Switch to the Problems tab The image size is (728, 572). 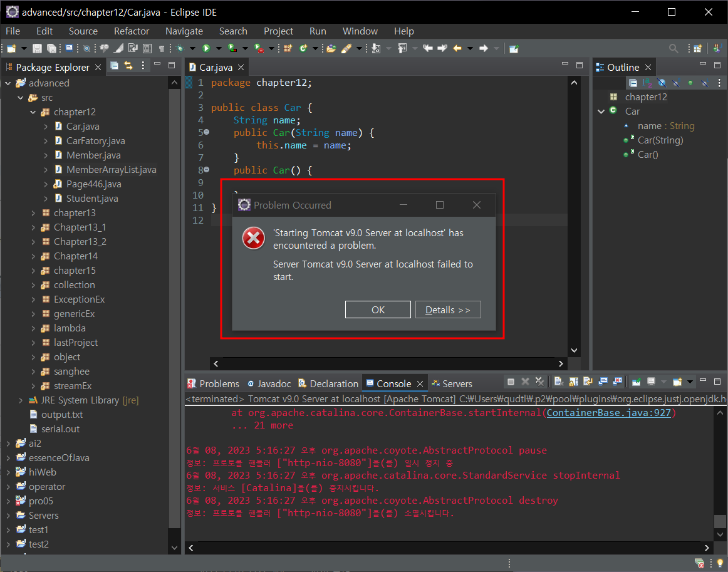(x=213, y=383)
